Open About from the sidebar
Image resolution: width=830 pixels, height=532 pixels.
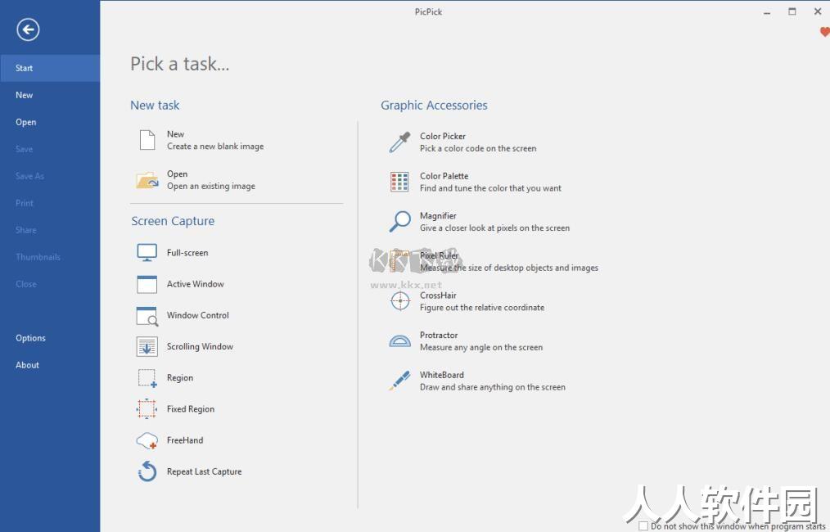[x=50, y=365]
